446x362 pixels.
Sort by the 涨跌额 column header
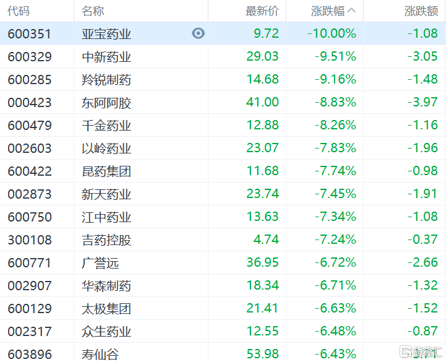421,11
